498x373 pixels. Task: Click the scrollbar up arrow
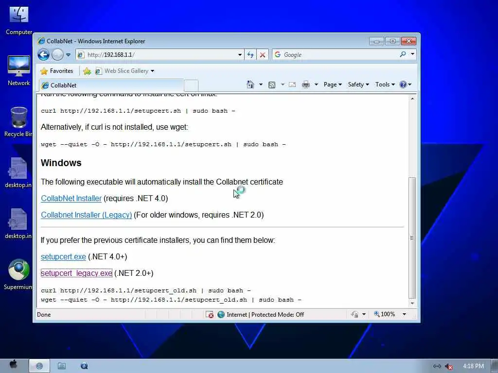tap(412, 99)
